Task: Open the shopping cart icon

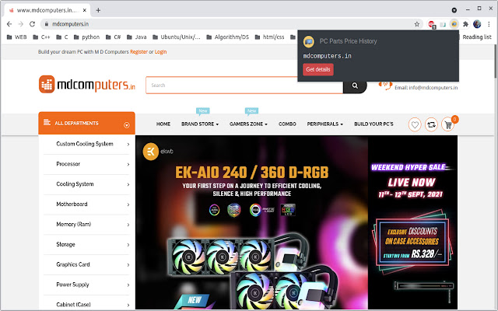Action: 448,124
